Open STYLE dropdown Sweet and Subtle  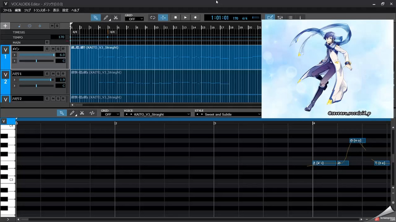[228, 114]
